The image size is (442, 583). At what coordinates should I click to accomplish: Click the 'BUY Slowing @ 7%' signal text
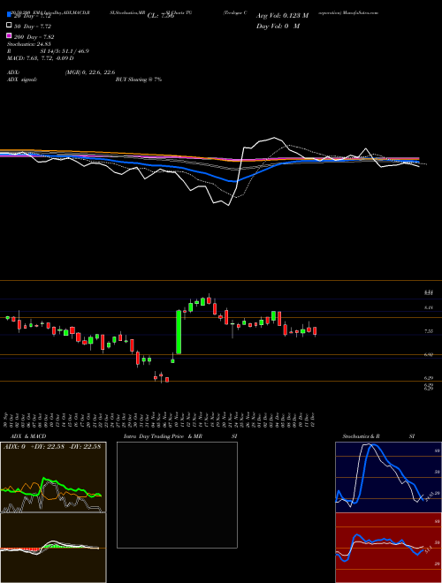coord(139,79)
